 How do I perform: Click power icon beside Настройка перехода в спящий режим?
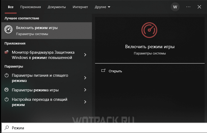click(x=7, y=99)
